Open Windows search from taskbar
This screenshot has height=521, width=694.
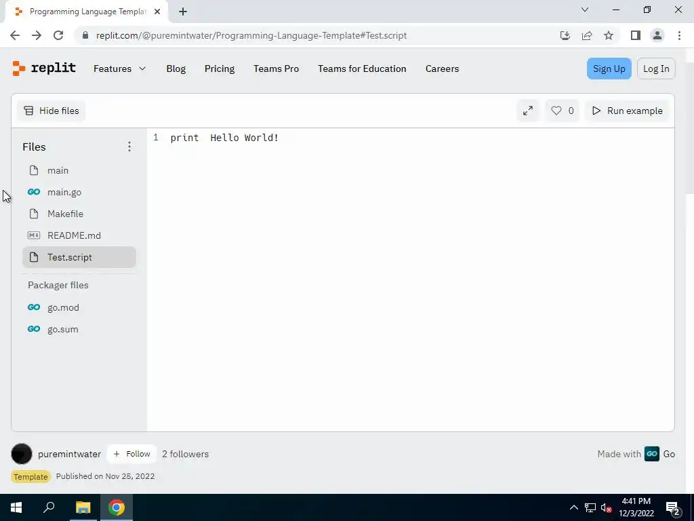coord(49,507)
